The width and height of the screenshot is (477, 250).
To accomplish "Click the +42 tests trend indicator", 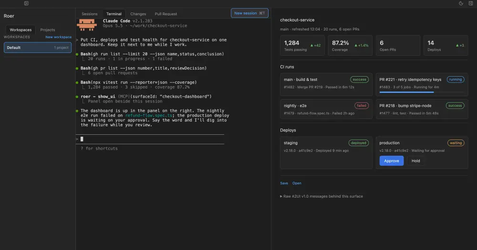I will coord(315,46).
